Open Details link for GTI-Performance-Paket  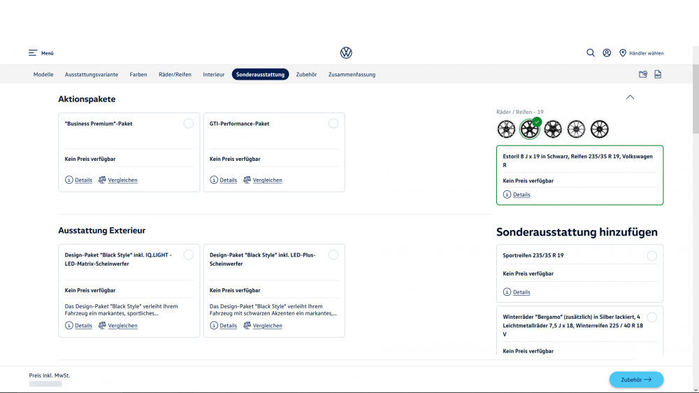tap(229, 180)
